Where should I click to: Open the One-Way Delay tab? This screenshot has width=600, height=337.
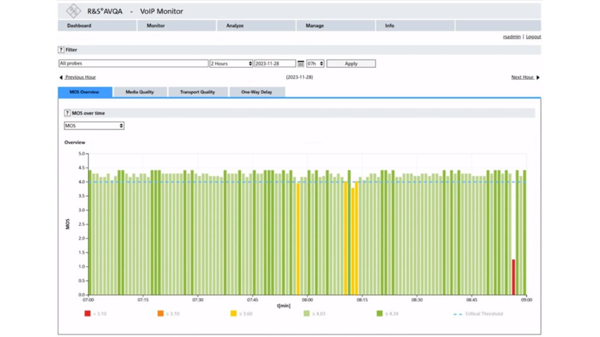pos(257,92)
